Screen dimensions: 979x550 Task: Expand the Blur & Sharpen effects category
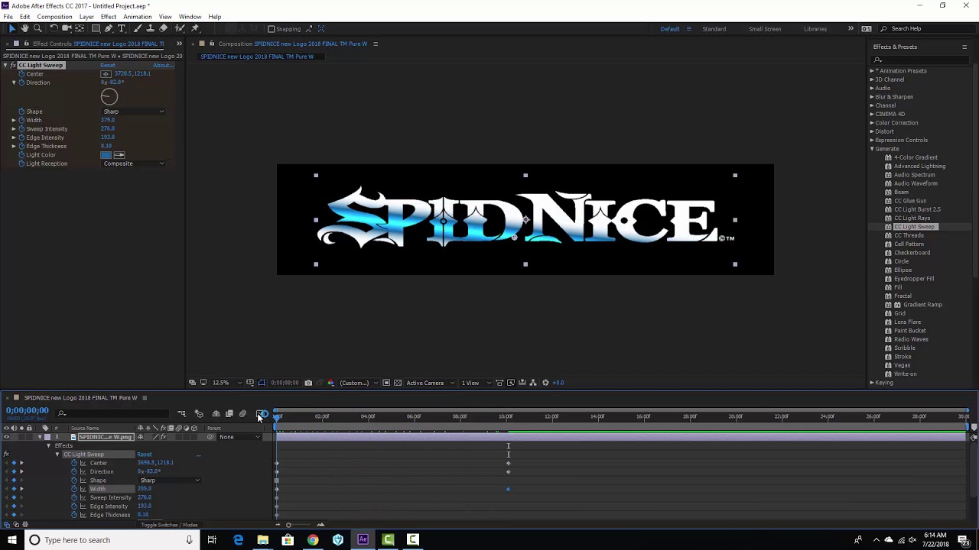coord(872,97)
